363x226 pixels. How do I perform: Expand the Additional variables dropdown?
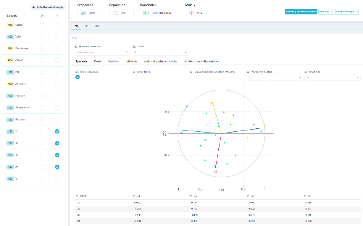coord(102,52)
